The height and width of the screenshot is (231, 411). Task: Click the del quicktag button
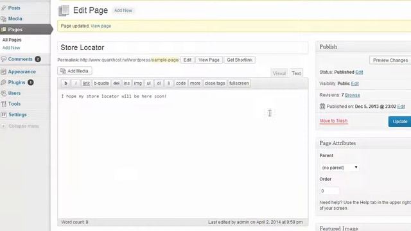(116, 83)
